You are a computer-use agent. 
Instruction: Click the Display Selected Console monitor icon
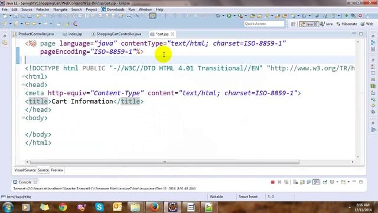tap(332, 182)
